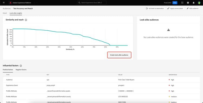Open the user profile avatar
203x103 pixels.
click(199, 3)
